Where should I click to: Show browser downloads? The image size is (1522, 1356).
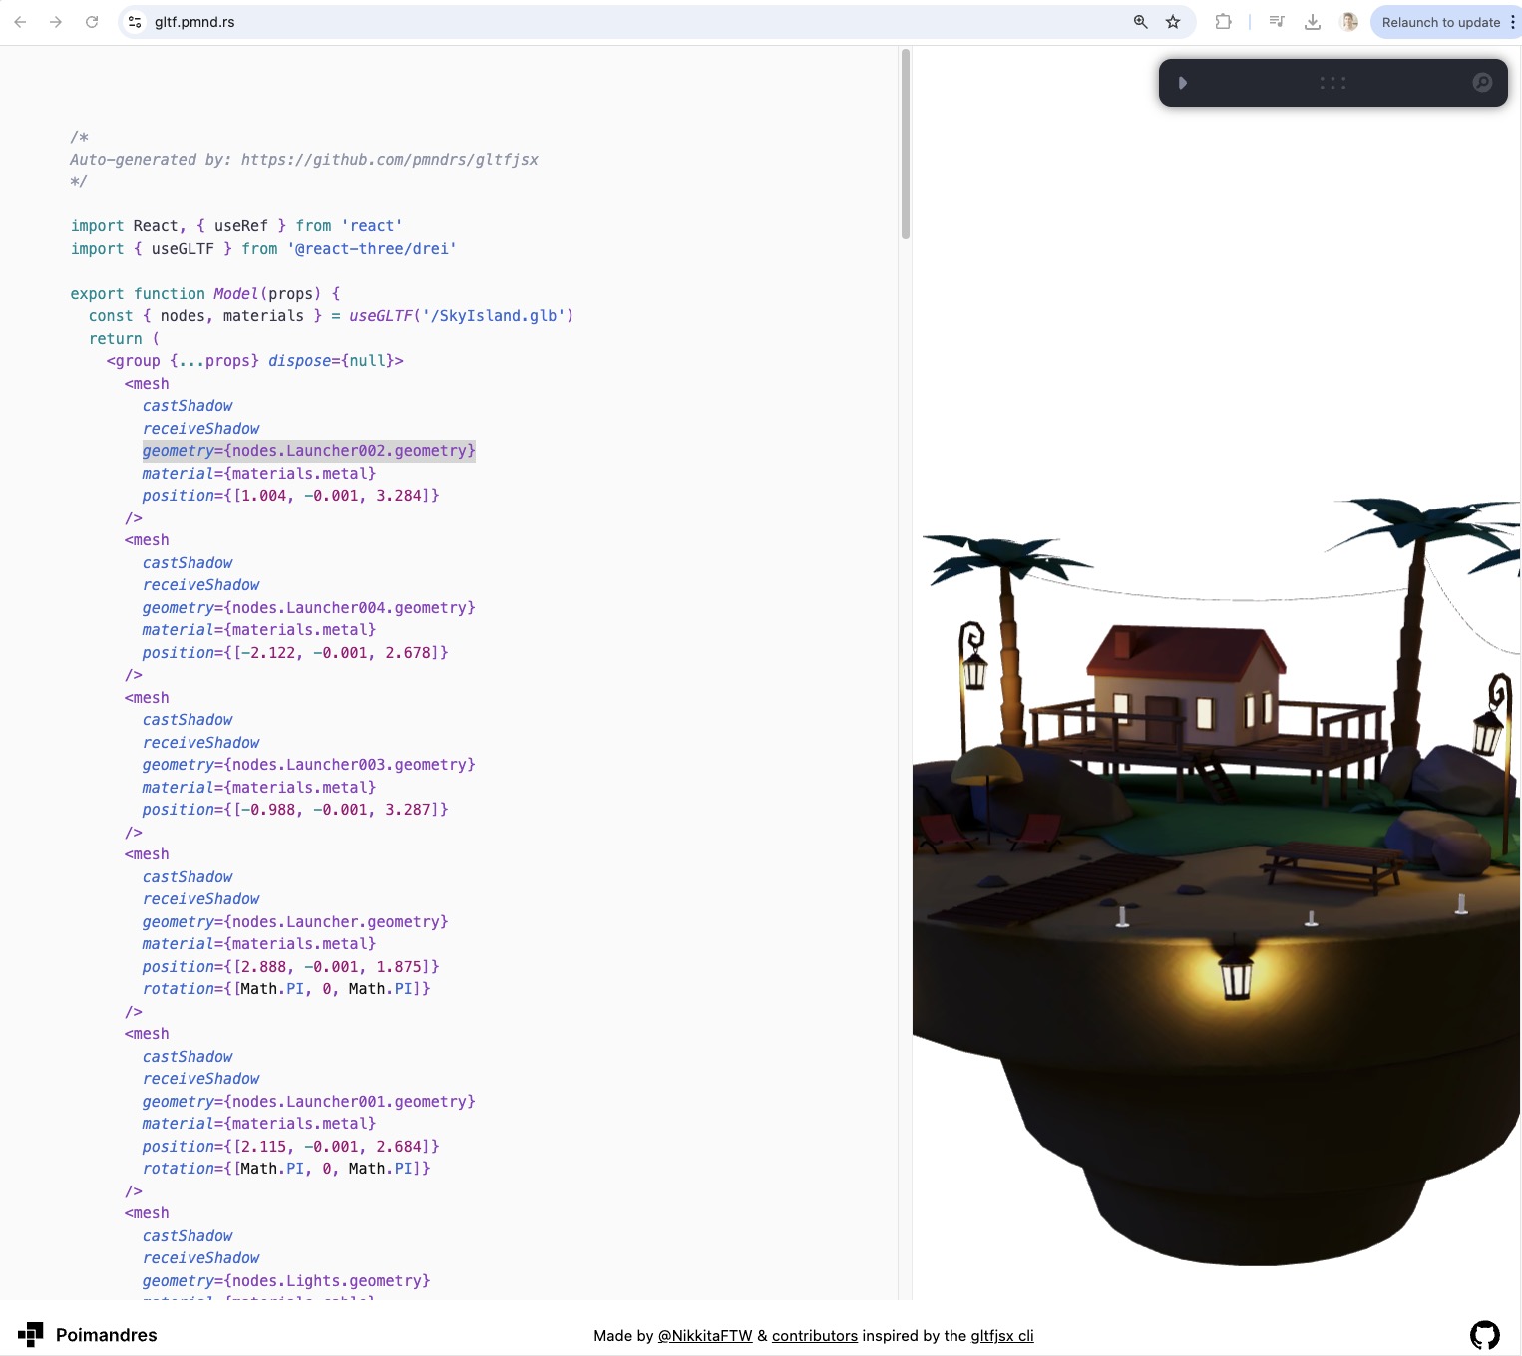[x=1313, y=22]
